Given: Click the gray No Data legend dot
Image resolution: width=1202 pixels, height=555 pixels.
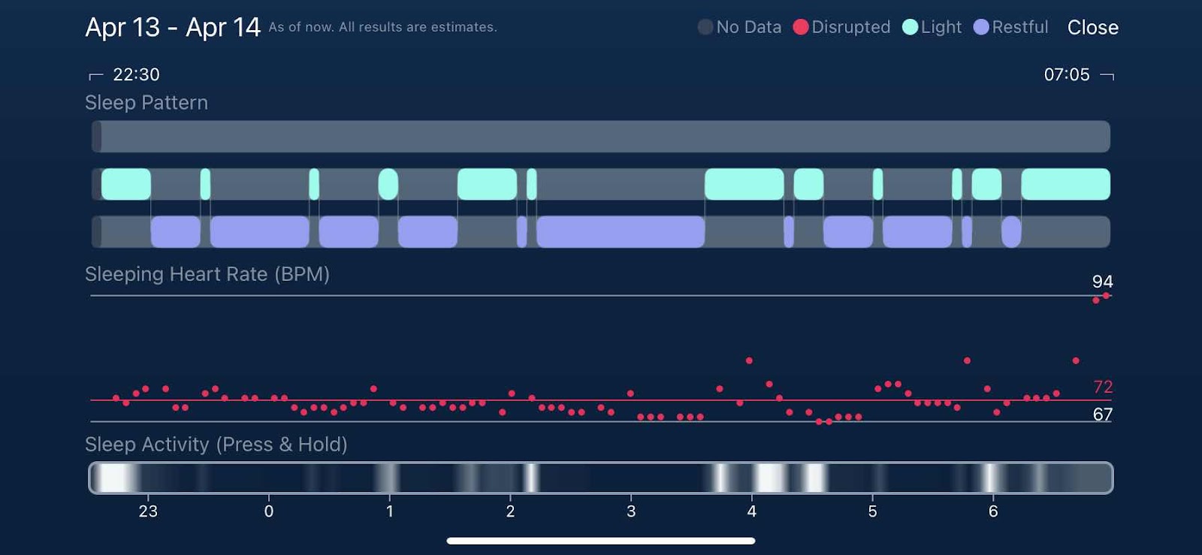Looking at the screenshot, I should tap(705, 27).
